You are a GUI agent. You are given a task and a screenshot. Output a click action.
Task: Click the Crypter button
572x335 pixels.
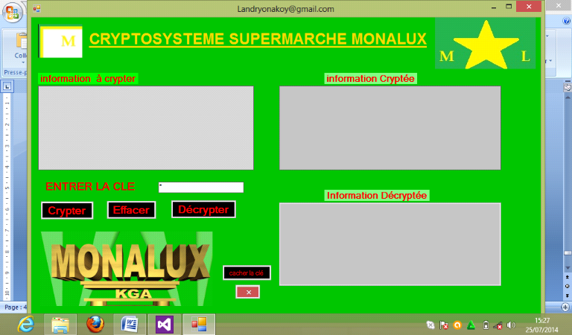tap(67, 211)
